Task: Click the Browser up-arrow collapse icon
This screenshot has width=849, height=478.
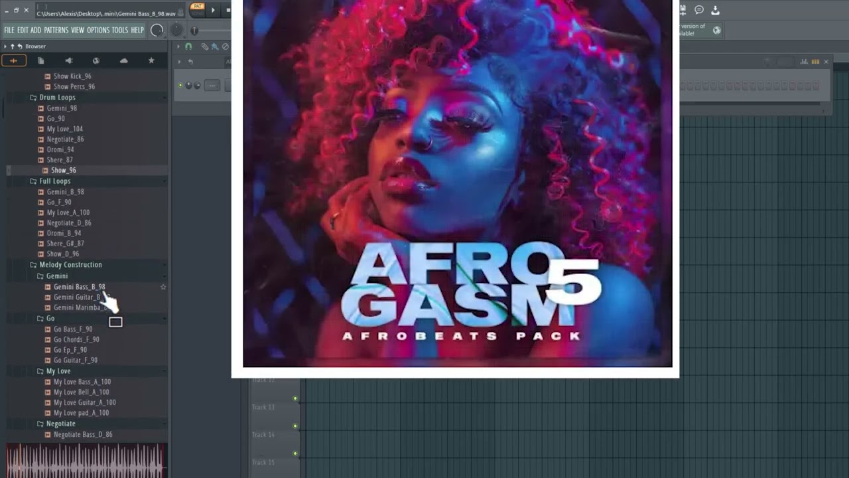Action: [x=12, y=46]
